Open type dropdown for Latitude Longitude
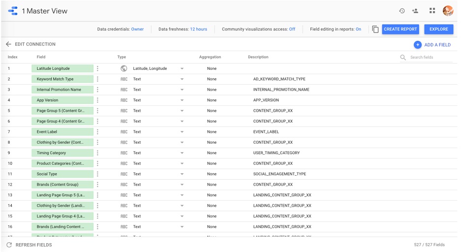The image size is (462, 252). click(x=182, y=69)
